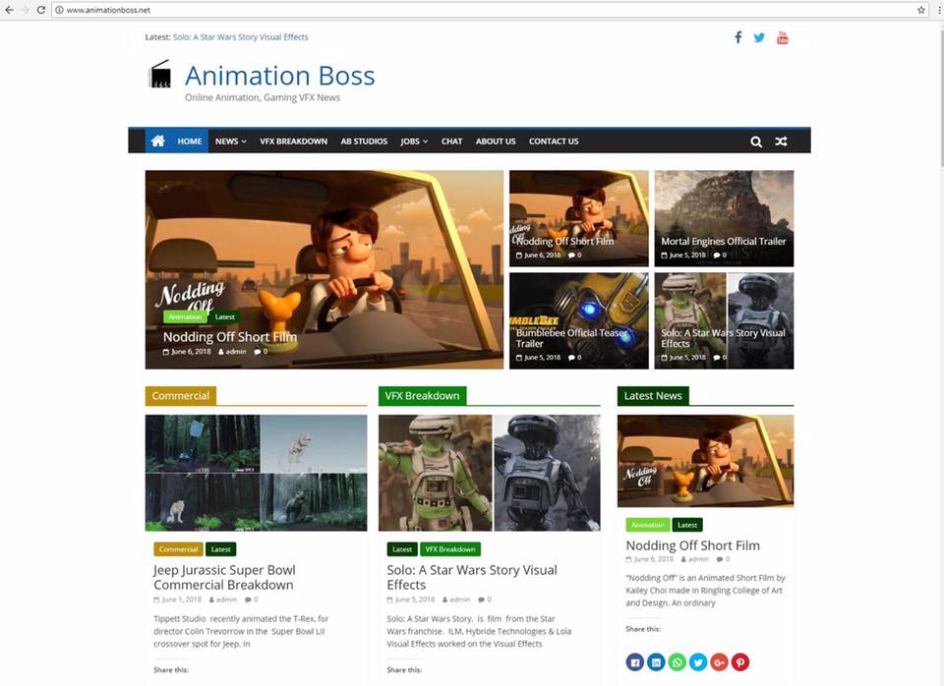Share Nodding Off on LinkedIn
Viewport: 944px width, 686px height.
click(656, 662)
